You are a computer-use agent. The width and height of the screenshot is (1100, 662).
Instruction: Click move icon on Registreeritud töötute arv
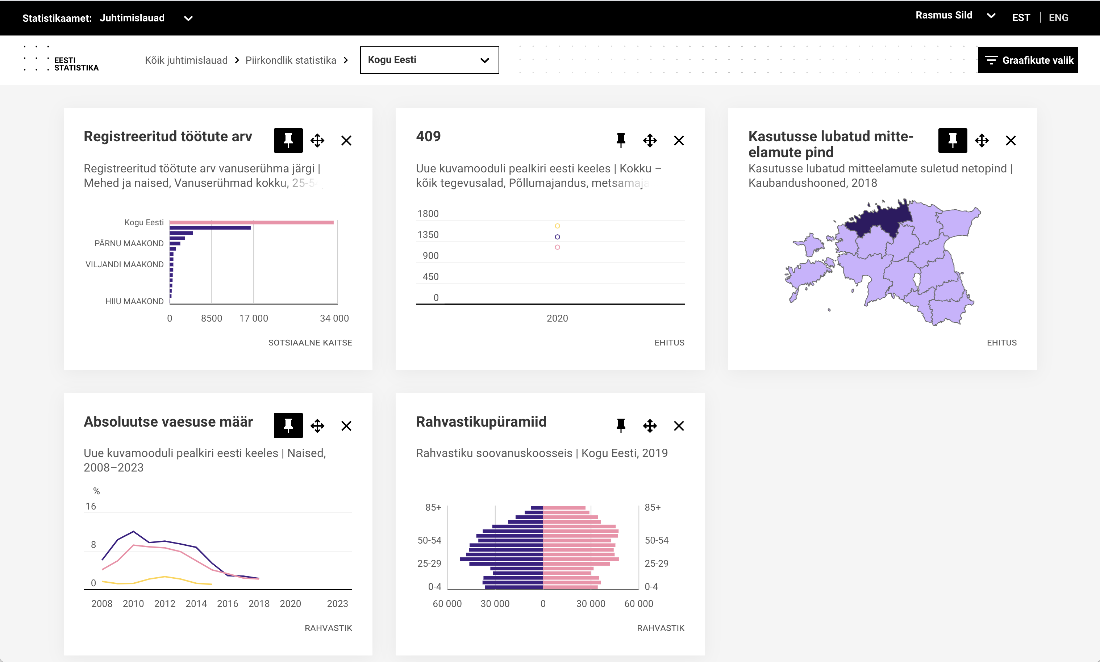click(x=317, y=141)
